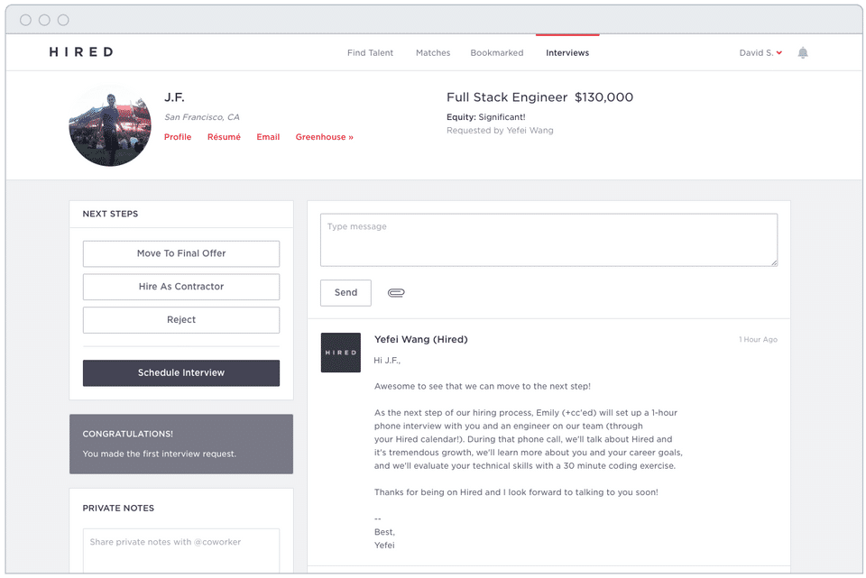Open the HIRED logo home link
The image size is (866, 578).
pyautogui.click(x=81, y=52)
